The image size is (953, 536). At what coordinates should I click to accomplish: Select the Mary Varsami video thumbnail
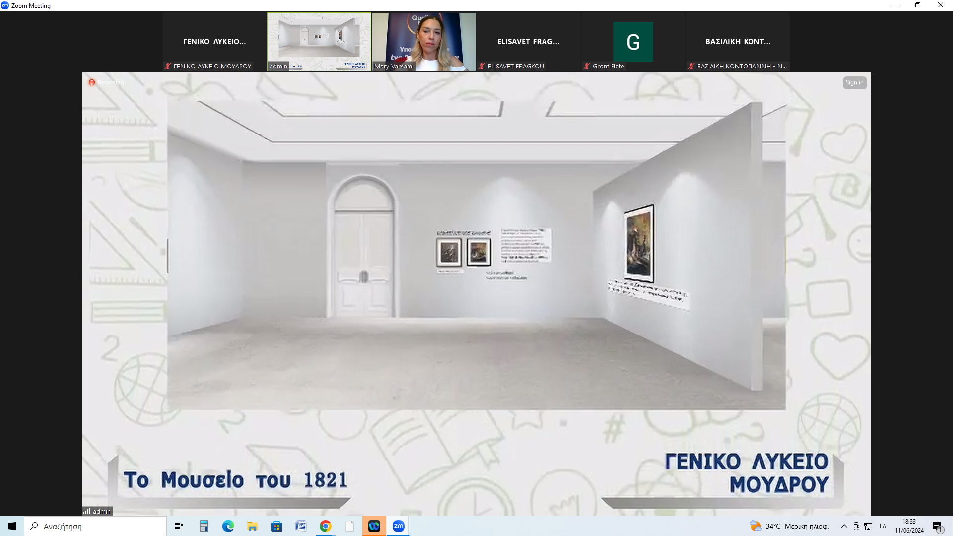pyautogui.click(x=423, y=42)
